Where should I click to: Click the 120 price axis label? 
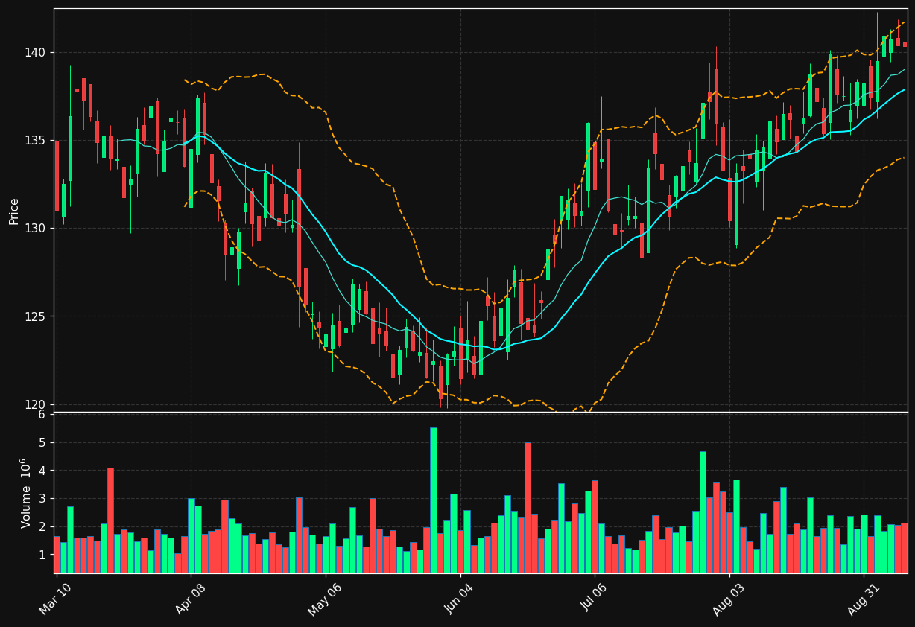pos(37,405)
